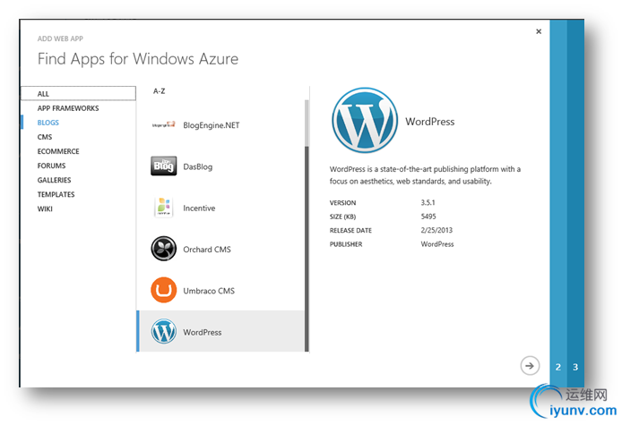This screenshot has width=622, height=425.
Task: Click the large WordPress logo in details
Action: coord(365,121)
